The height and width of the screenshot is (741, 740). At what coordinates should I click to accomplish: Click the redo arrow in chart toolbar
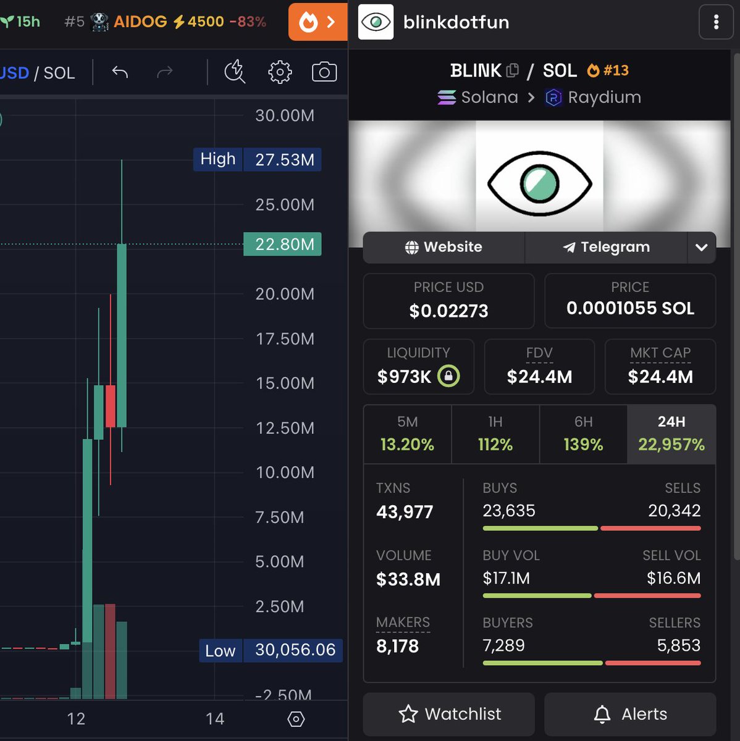tap(165, 72)
